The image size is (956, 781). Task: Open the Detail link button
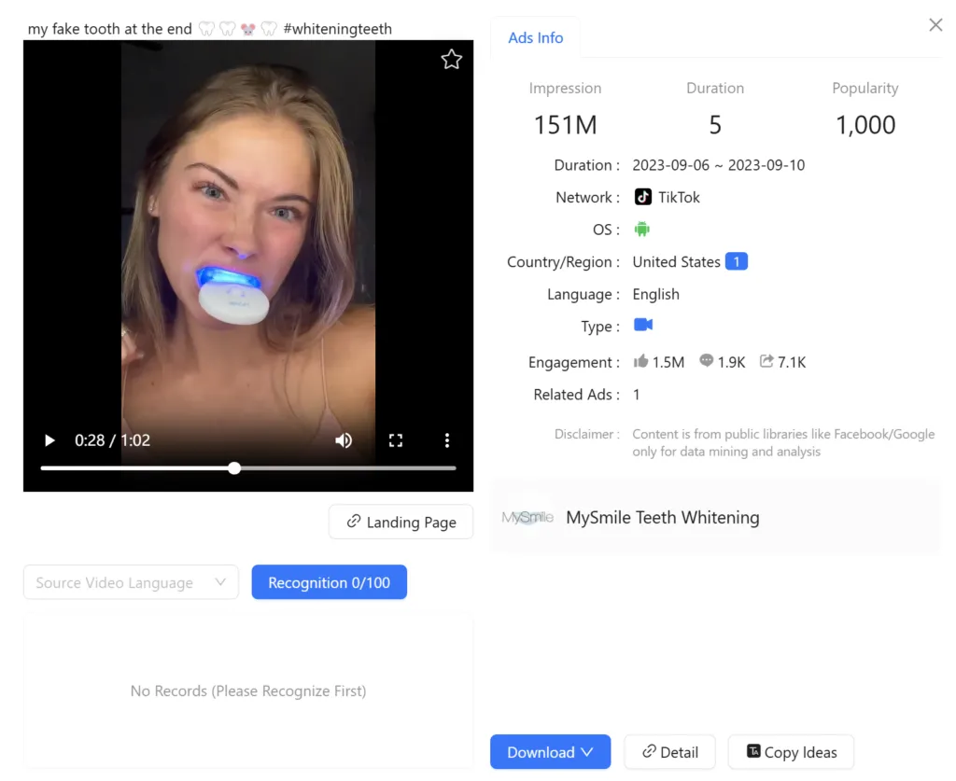(x=669, y=752)
